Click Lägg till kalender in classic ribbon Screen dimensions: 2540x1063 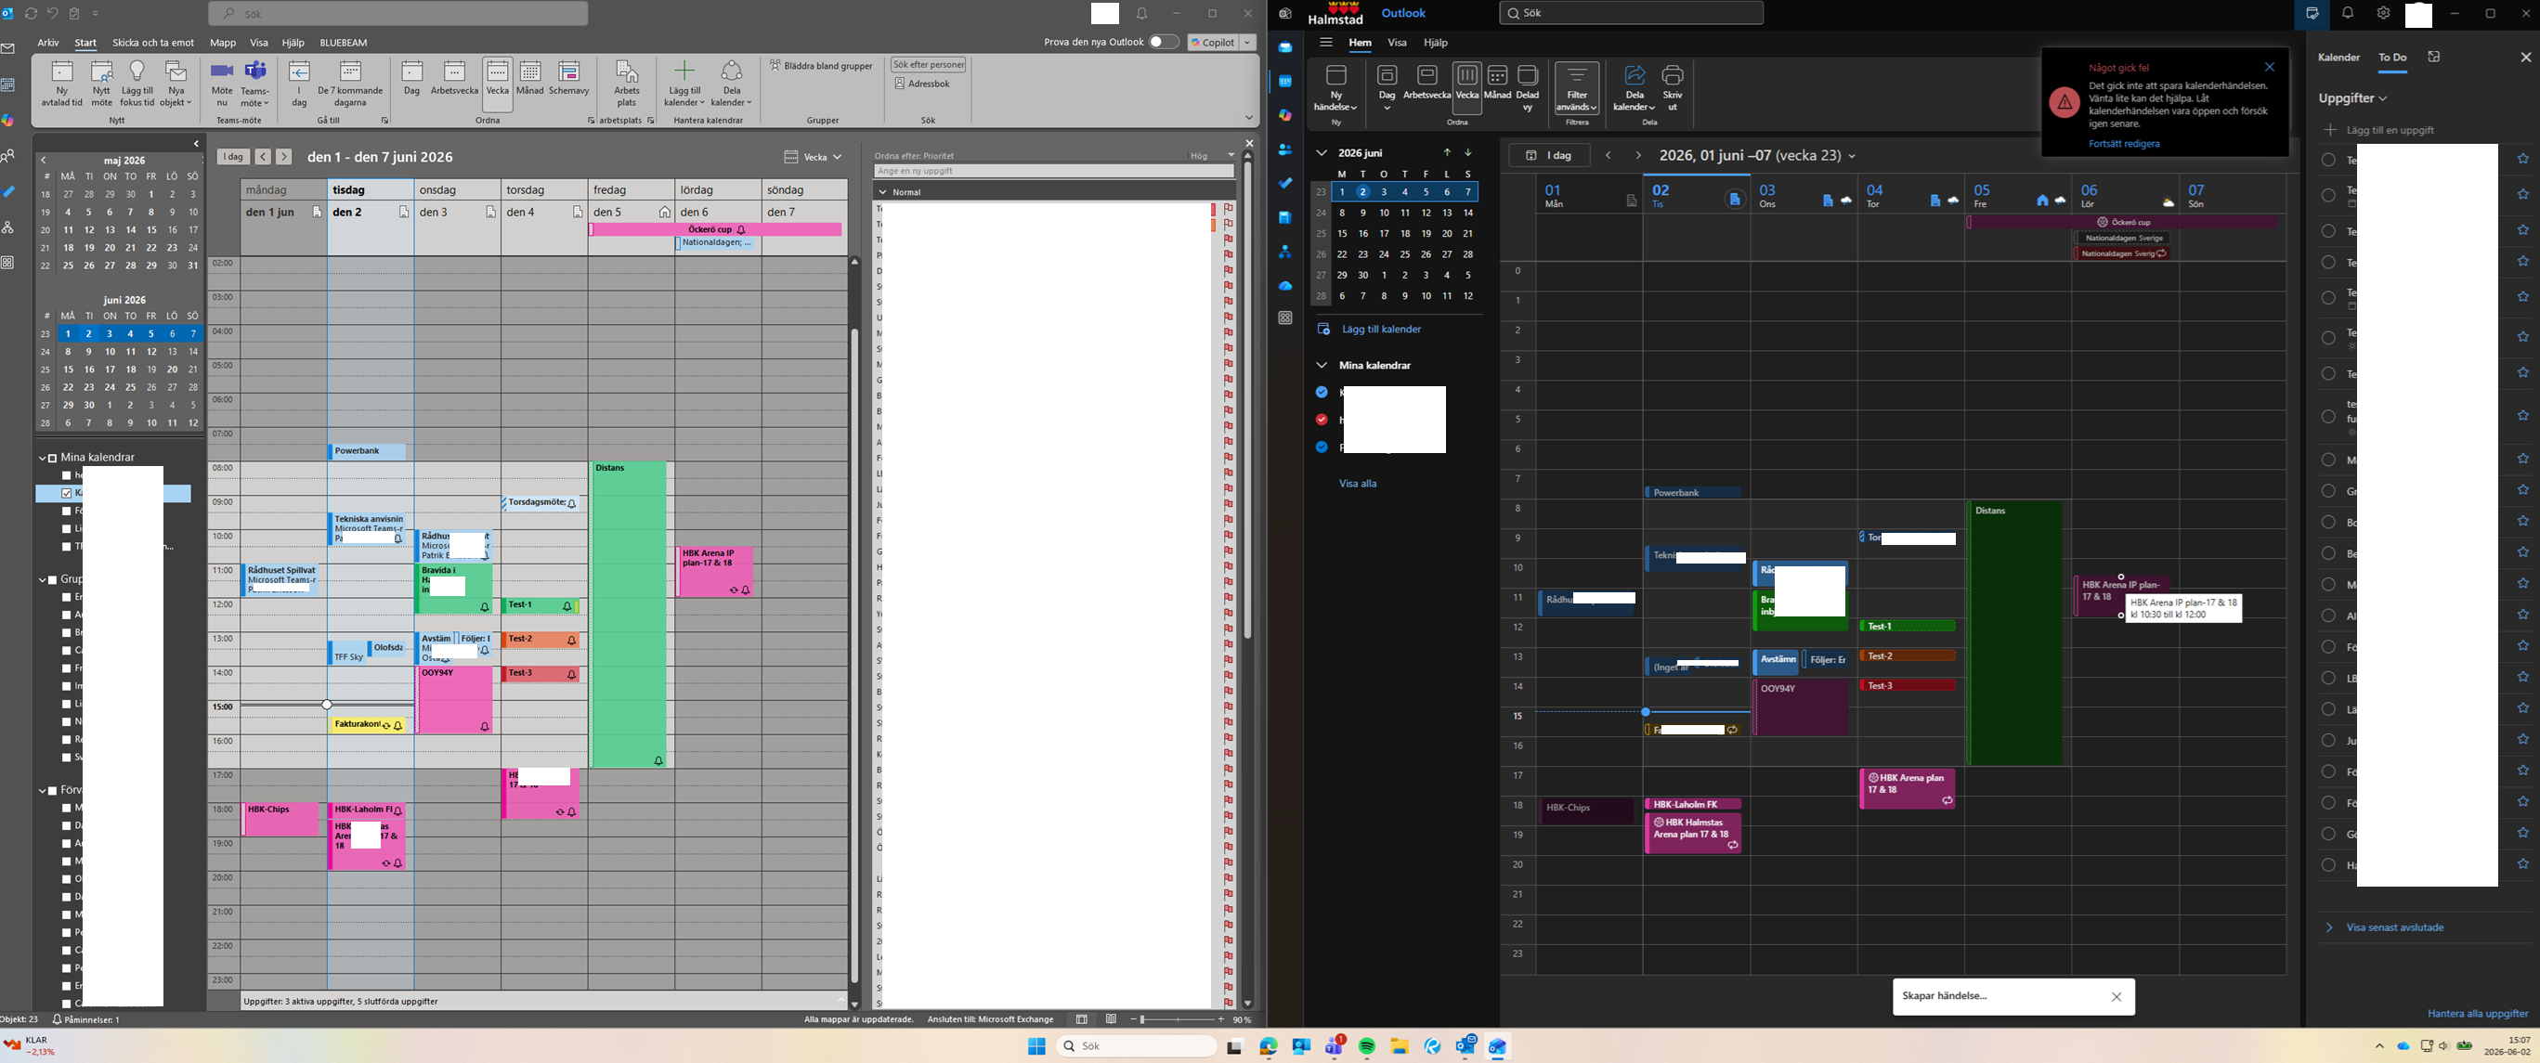[684, 84]
